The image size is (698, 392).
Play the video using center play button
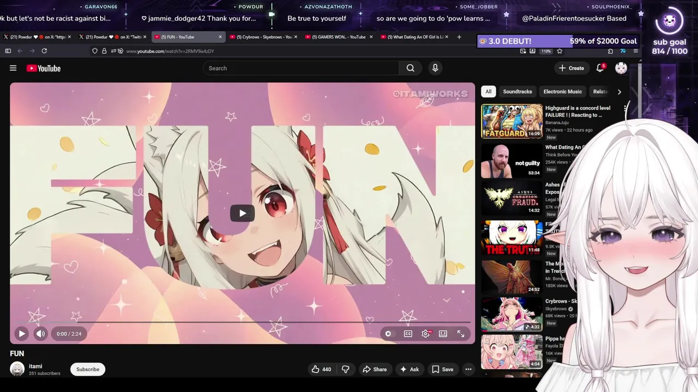[x=242, y=213]
